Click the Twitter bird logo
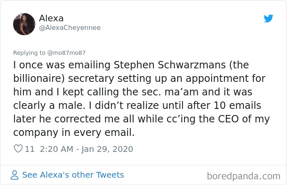 click(268, 18)
